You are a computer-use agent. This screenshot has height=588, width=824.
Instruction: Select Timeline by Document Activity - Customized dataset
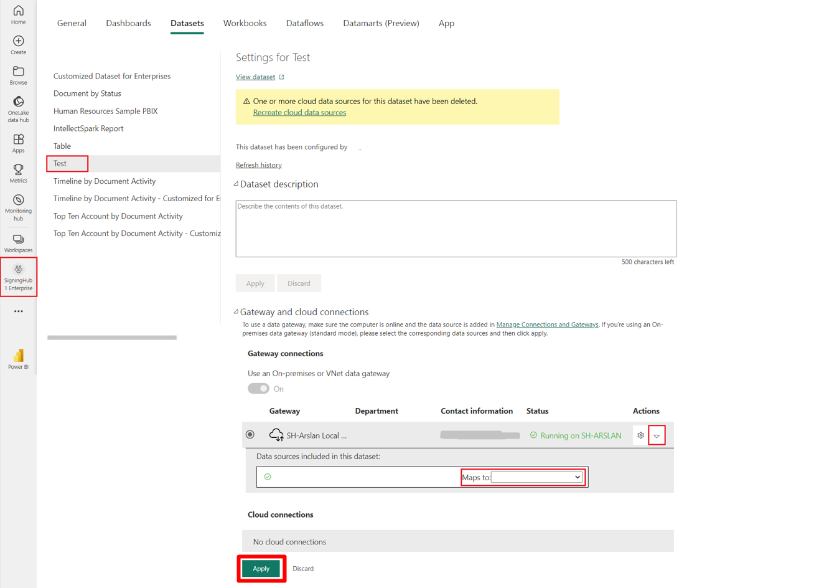tap(136, 199)
